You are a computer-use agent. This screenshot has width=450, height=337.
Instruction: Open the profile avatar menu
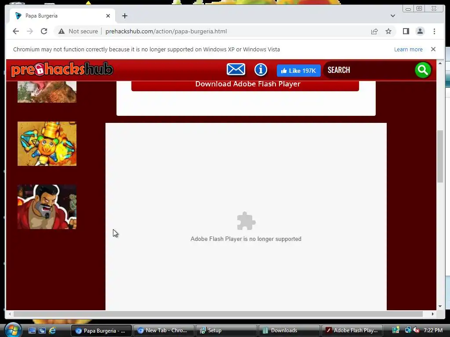click(420, 31)
